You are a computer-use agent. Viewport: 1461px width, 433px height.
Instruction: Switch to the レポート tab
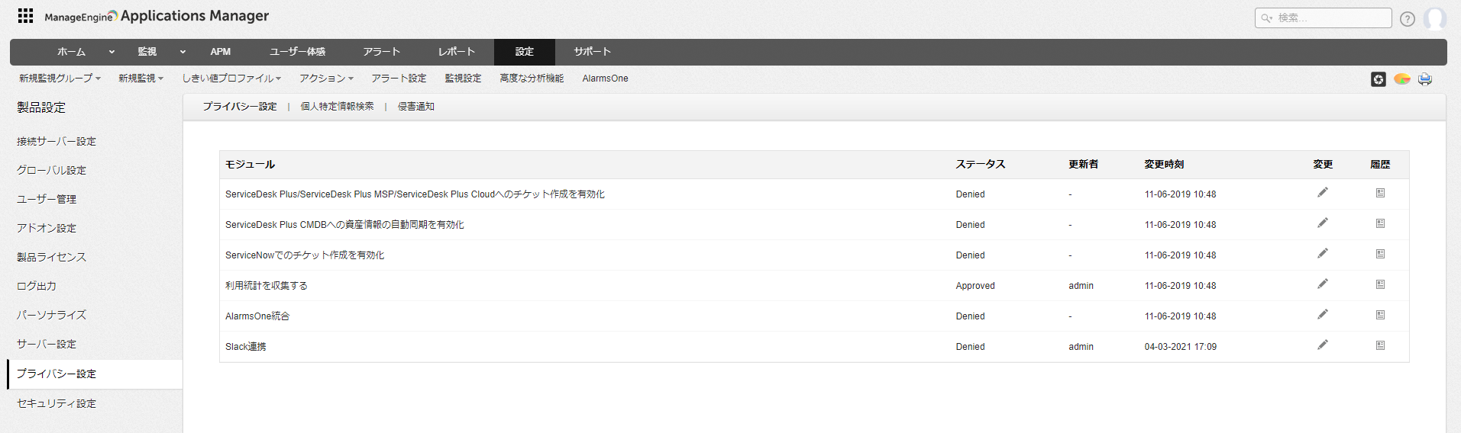click(456, 52)
